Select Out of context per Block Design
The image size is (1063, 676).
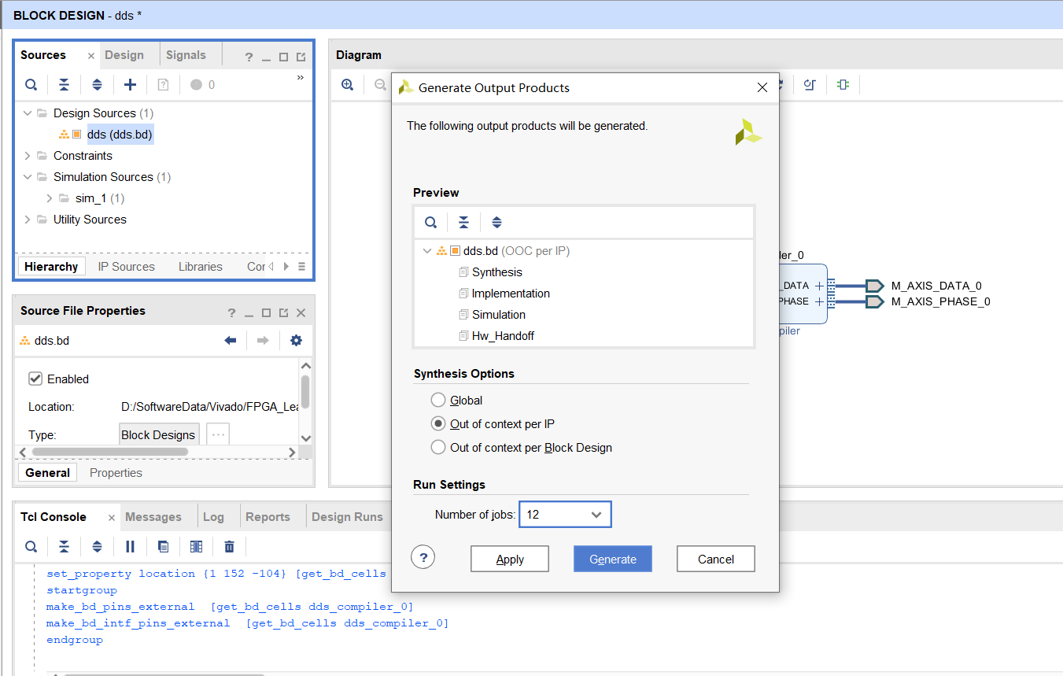coord(438,448)
